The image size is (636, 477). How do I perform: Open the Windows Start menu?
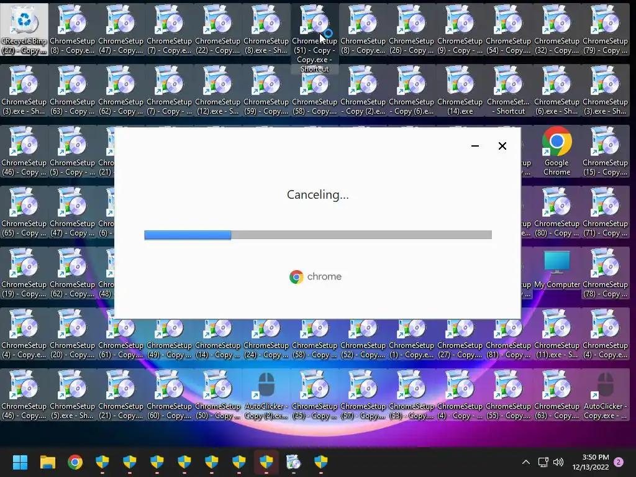click(20, 462)
